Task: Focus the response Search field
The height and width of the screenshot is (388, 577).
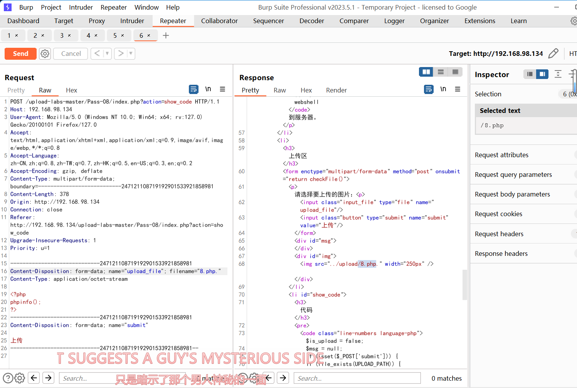Action: (357, 378)
